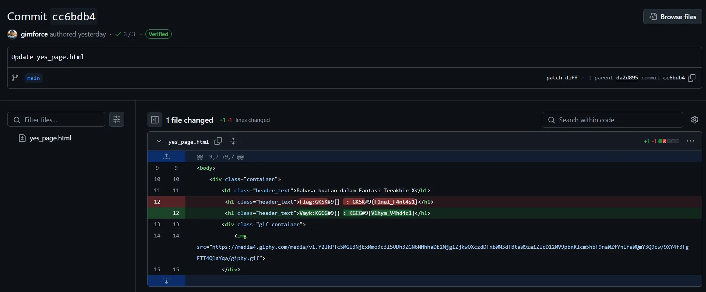Click the diffstat squares indicator
Screen dimensions: 706x292
pyautogui.click(x=669, y=141)
